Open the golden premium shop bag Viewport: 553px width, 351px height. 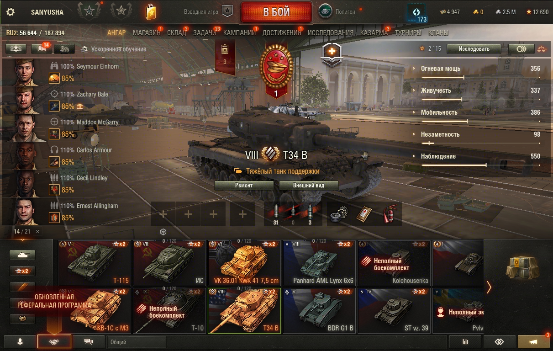click(x=151, y=12)
